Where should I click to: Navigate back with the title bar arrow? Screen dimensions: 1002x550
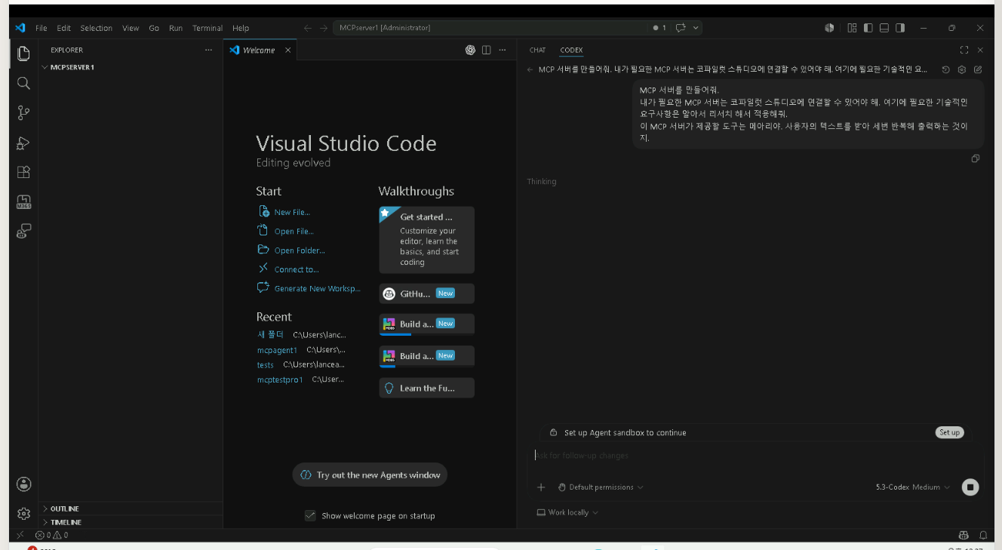tap(308, 28)
